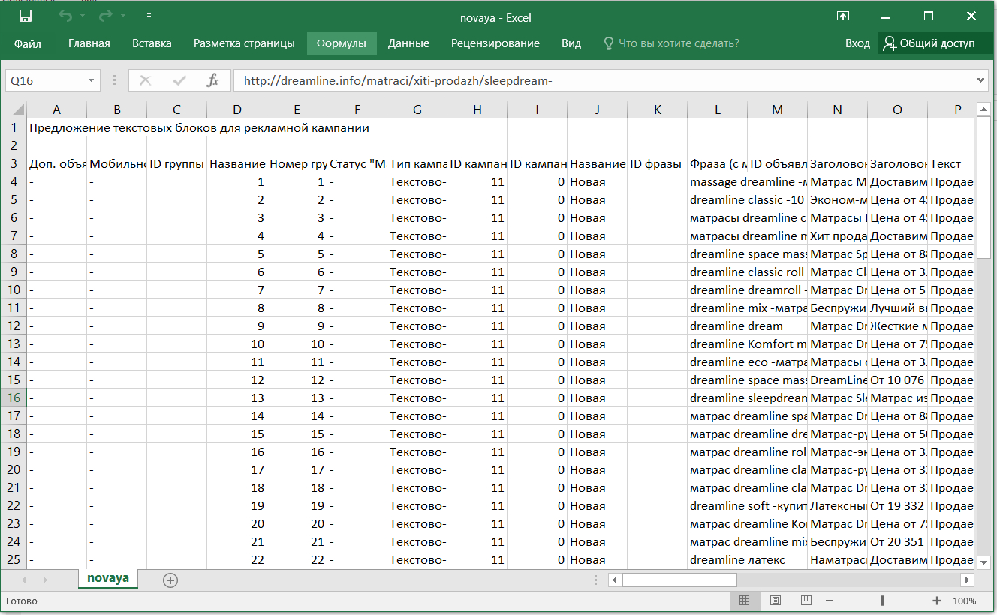
Task: Expand the Name Box dropdown arrow
Action: pos(92,80)
